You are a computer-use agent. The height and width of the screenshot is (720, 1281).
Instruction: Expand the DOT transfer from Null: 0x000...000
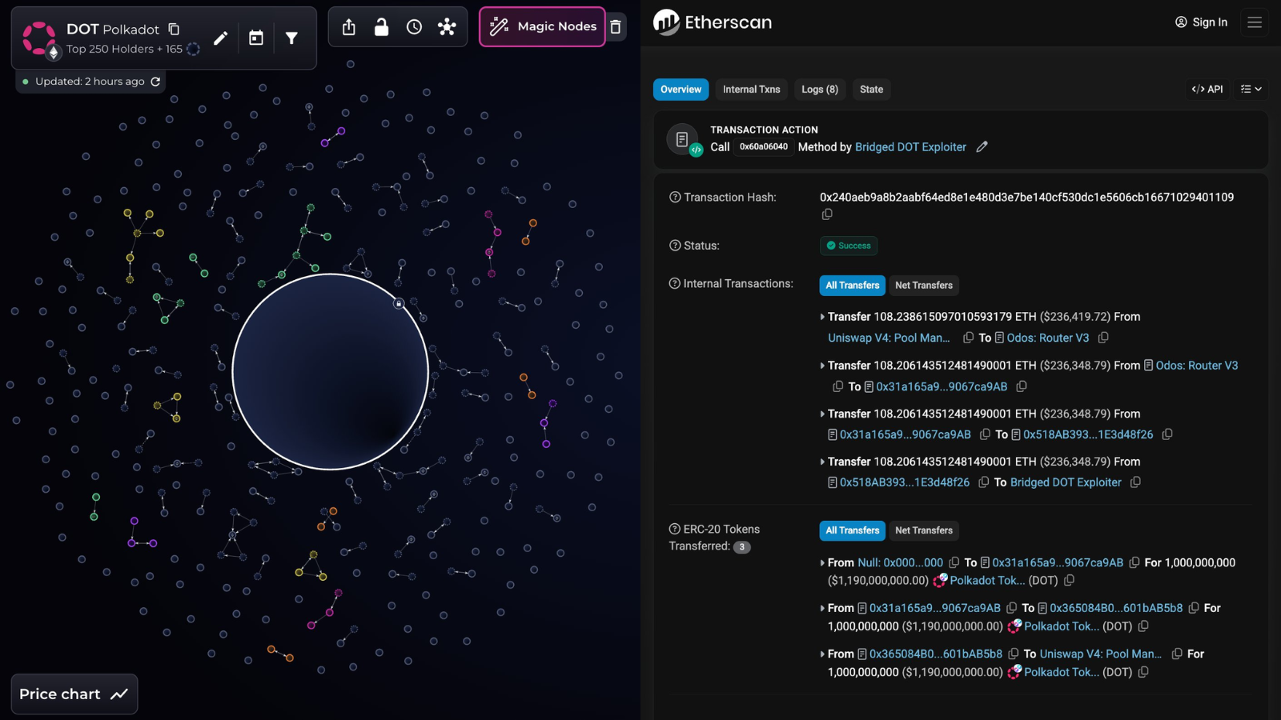click(822, 563)
